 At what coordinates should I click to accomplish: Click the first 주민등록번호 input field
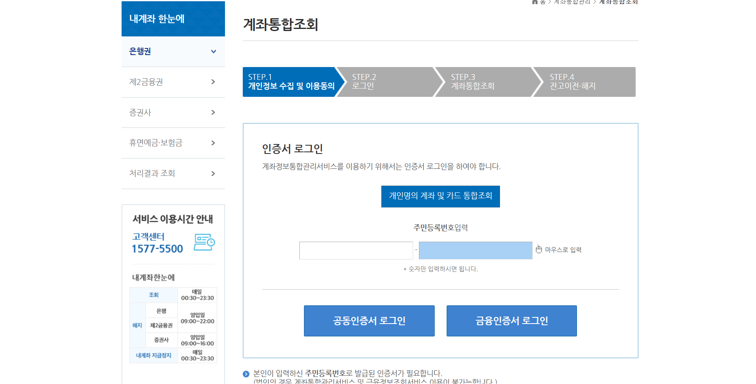point(356,250)
